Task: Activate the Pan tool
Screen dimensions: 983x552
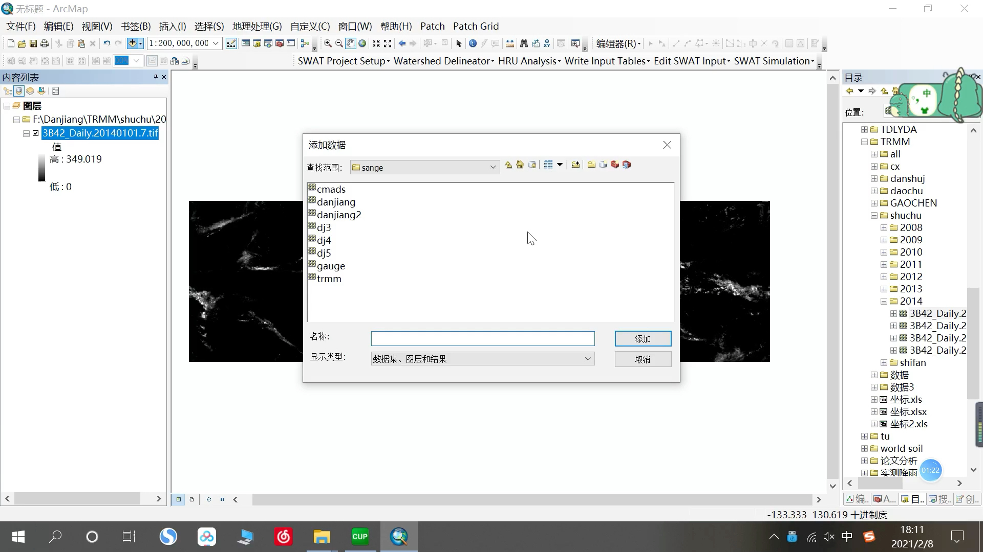Action: coord(350,43)
